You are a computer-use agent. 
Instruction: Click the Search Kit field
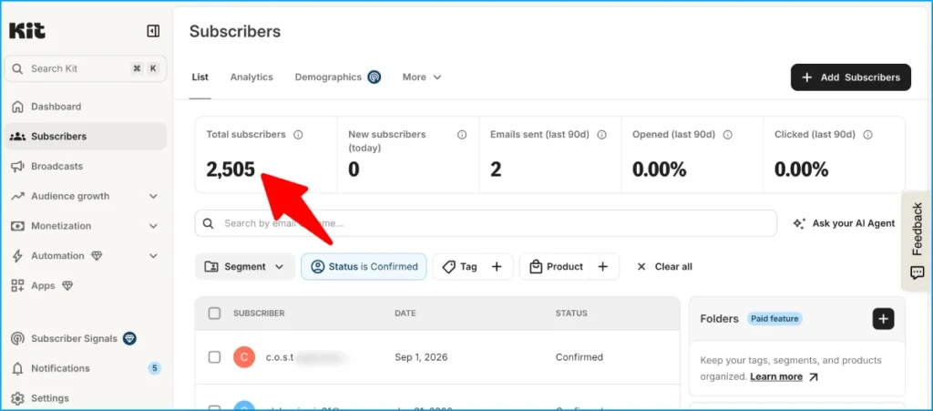pos(85,68)
